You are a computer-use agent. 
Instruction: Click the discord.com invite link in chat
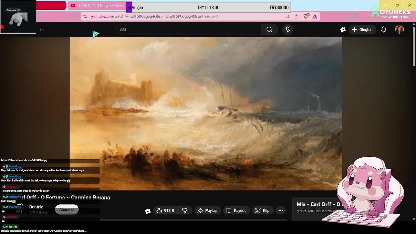tap(24, 160)
